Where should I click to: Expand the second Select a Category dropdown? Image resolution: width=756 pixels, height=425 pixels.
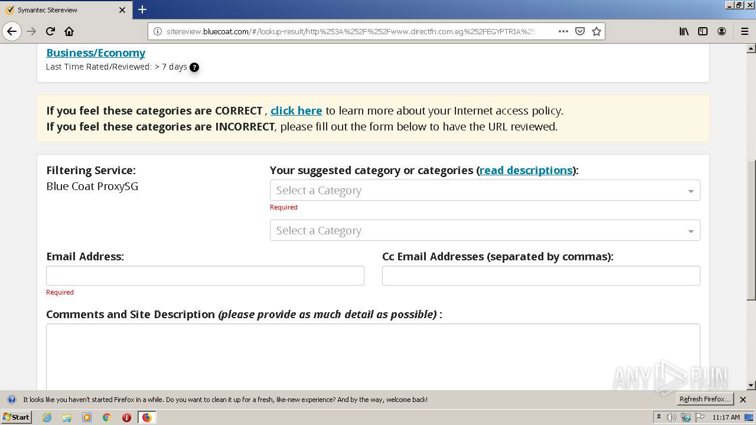pos(485,230)
